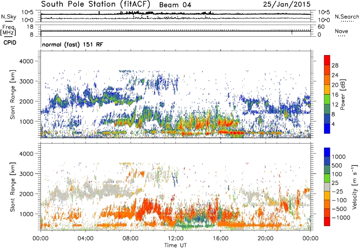Image resolution: width=359 pixels, height=248 pixels.
Task: Click 'Slant Range [km]' label of the velocity panel
Action: click(x=13, y=187)
